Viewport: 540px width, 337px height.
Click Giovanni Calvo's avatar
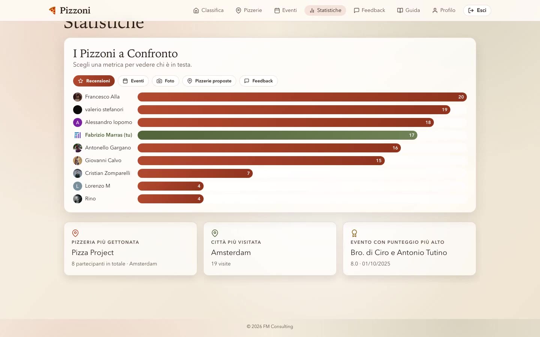click(x=78, y=161)
